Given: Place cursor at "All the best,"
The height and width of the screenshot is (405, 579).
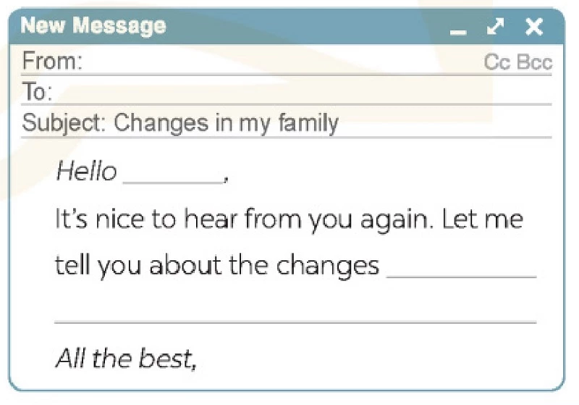Looking at the screenshot, I should [x=126, y=359].
